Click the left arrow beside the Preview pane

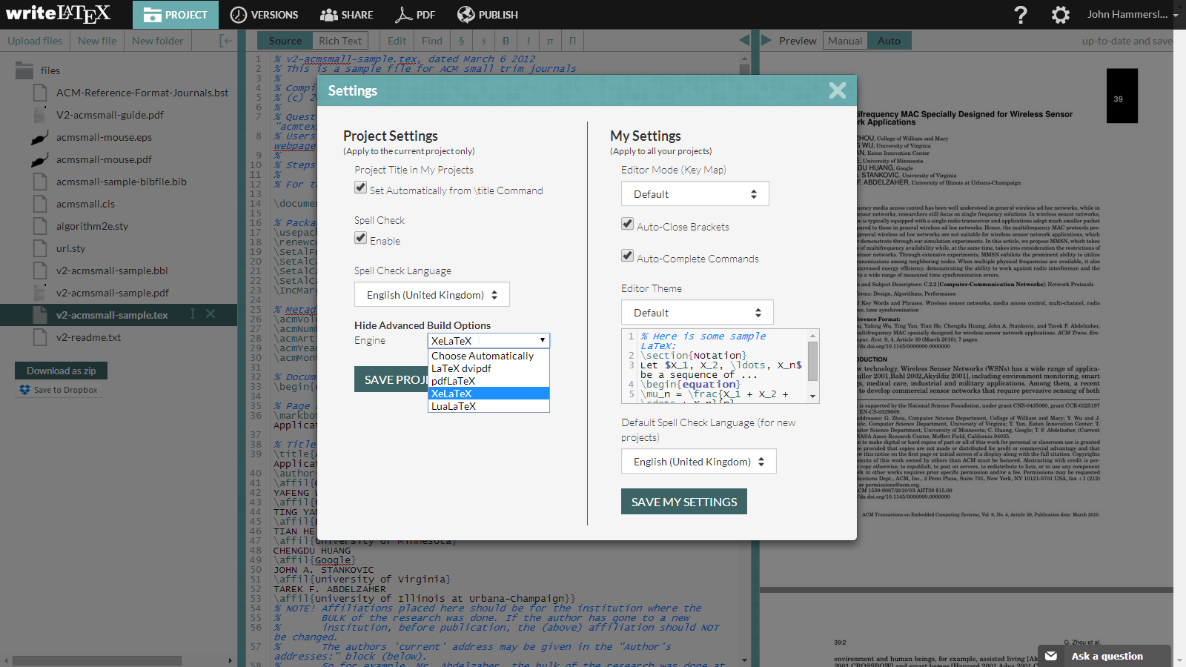[x=744, y=40]
